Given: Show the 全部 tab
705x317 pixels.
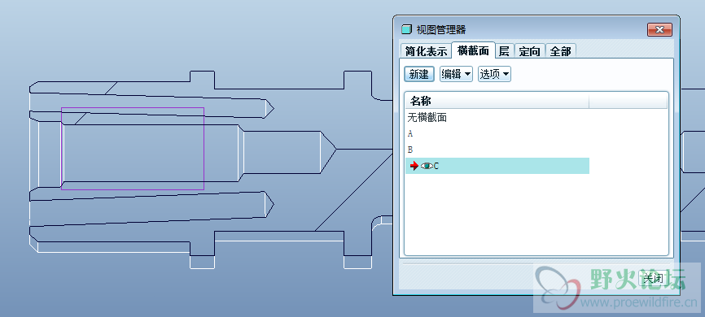Looking at the screenshot, I should (x=560, y=51).
